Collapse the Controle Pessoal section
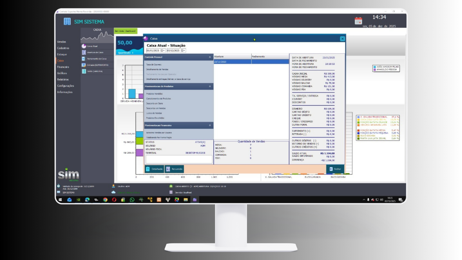462x260 pixels. [x=210, y=57]
